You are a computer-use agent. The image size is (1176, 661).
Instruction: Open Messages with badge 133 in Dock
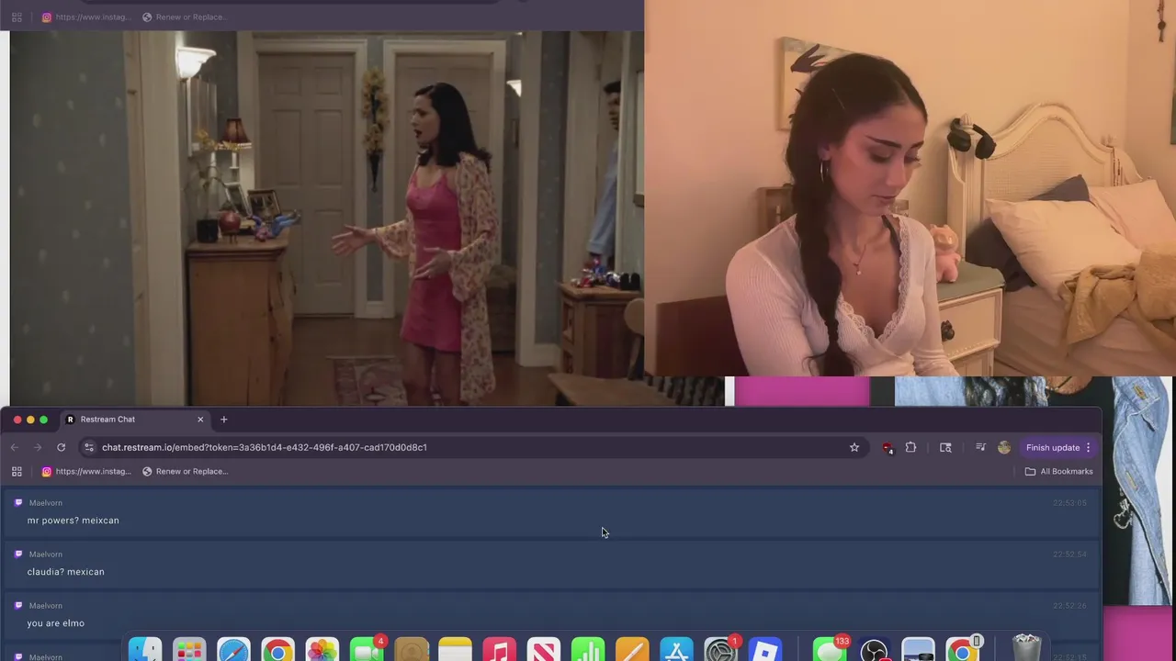click(830, 650)
